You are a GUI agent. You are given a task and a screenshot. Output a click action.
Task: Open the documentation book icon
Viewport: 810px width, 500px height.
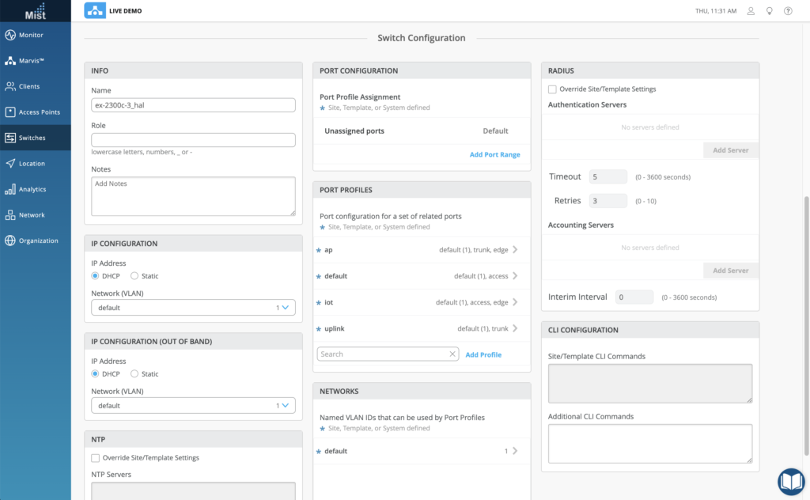[790, 481]
